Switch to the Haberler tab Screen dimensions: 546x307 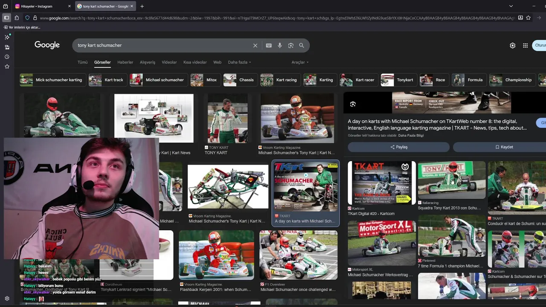coord(125,62)
